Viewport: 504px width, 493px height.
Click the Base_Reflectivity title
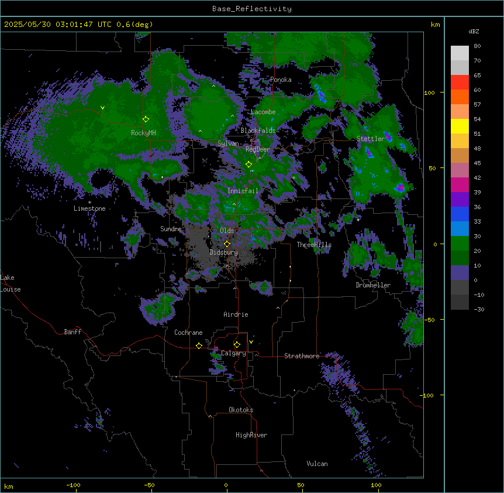click(252, 9)
